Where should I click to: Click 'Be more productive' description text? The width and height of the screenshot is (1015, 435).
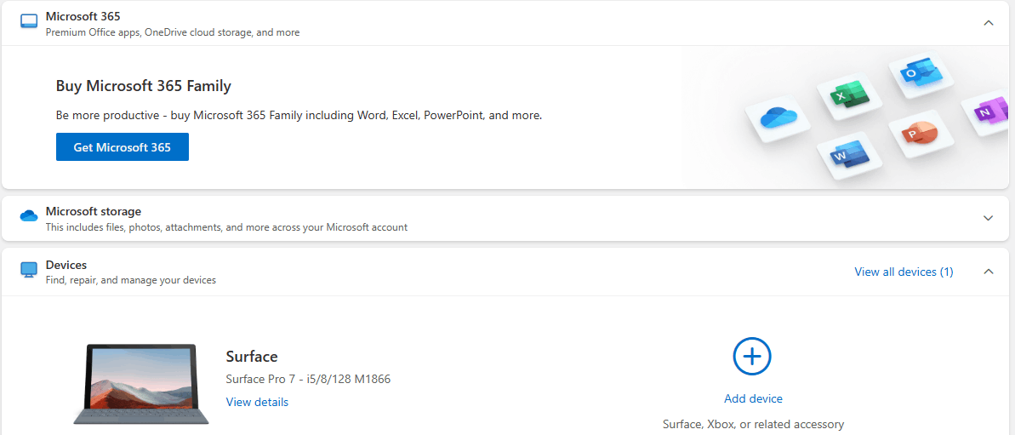click(x=299, y=116)
